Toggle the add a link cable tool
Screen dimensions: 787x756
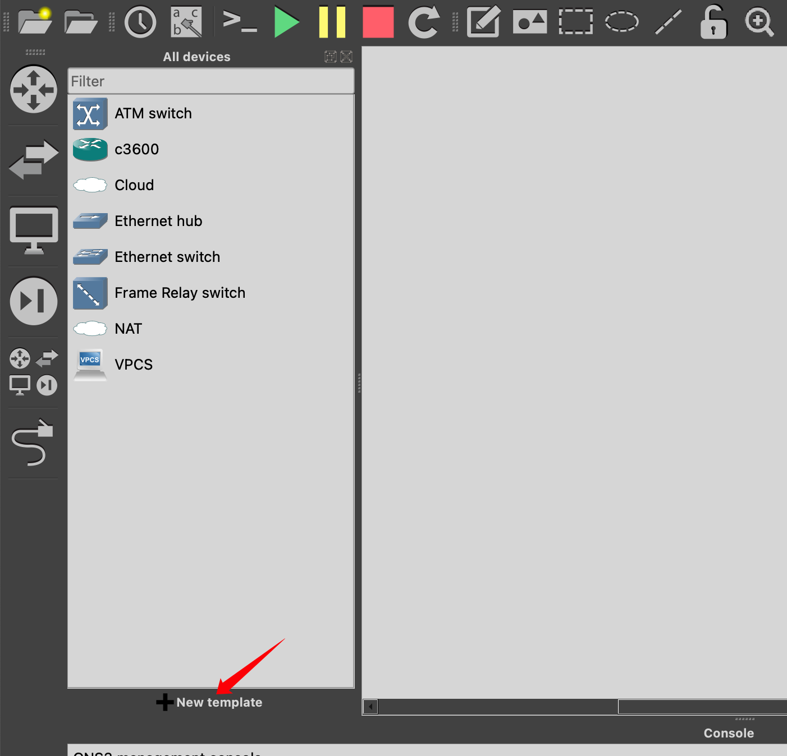(x=33, y=443)
